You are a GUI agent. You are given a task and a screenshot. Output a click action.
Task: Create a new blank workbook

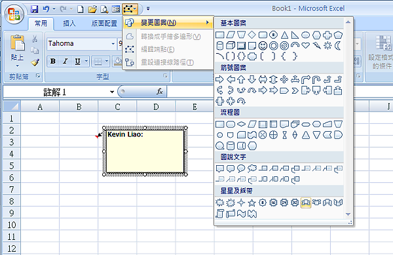[81, 9]
